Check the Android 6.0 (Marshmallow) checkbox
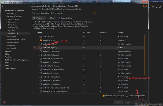This screenshot has width=163, height=106. (x=41, y=58)
